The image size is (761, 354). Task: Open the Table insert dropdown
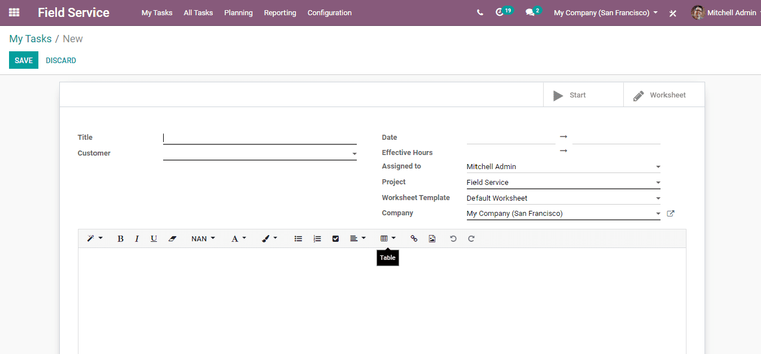click(388, 238)
